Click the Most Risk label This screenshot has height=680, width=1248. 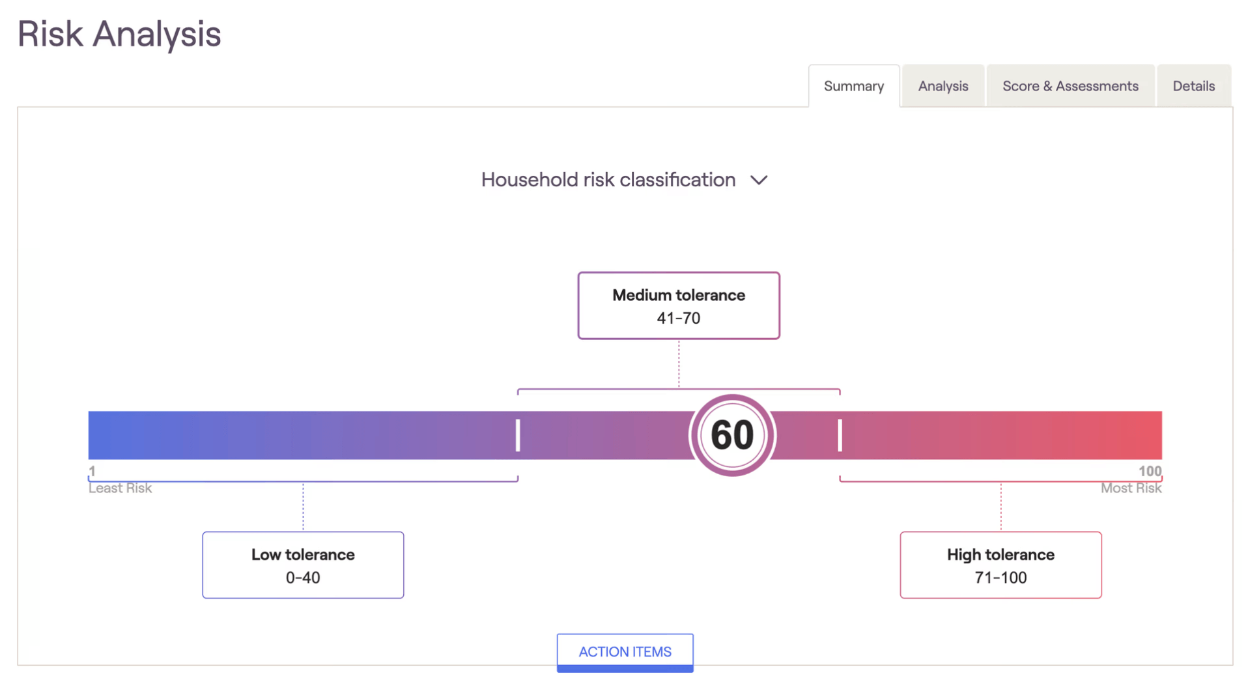point(1131,488)
